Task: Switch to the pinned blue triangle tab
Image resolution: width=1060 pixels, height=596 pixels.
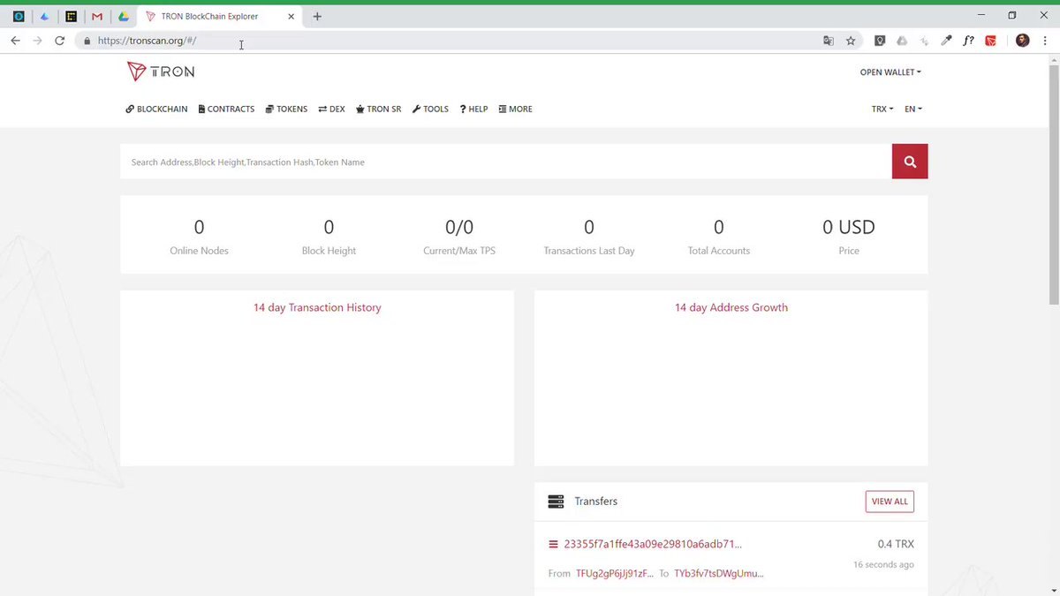Action: click(x=44, y=16)
